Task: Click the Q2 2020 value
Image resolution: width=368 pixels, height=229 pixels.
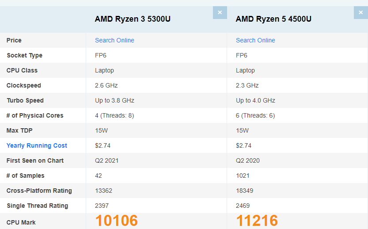Action: [247, 160]
